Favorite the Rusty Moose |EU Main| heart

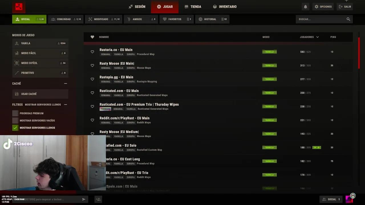[92, 65]
